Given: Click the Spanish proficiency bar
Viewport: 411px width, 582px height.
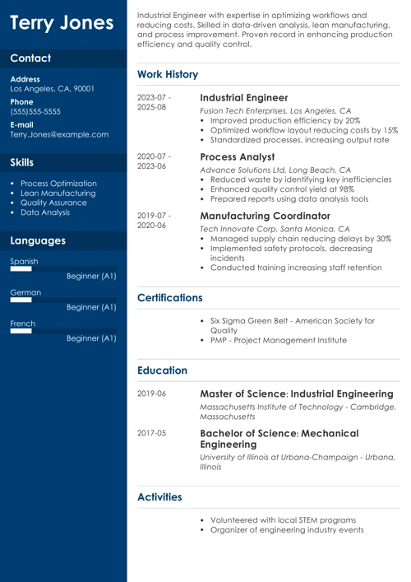Looking at the screenshot, I should pos(63,269).
